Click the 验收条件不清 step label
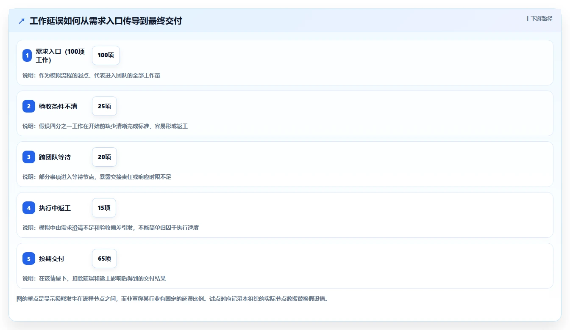Screen dimensions: 570x330 pyautogui.click(x=58, y=106)
